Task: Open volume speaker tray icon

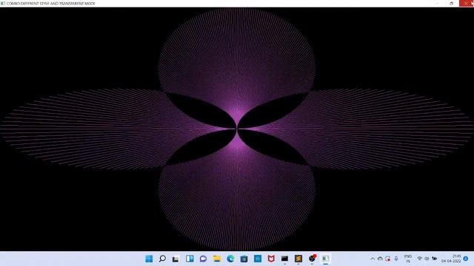Action: pyautogui.click(x=427, y=259)
